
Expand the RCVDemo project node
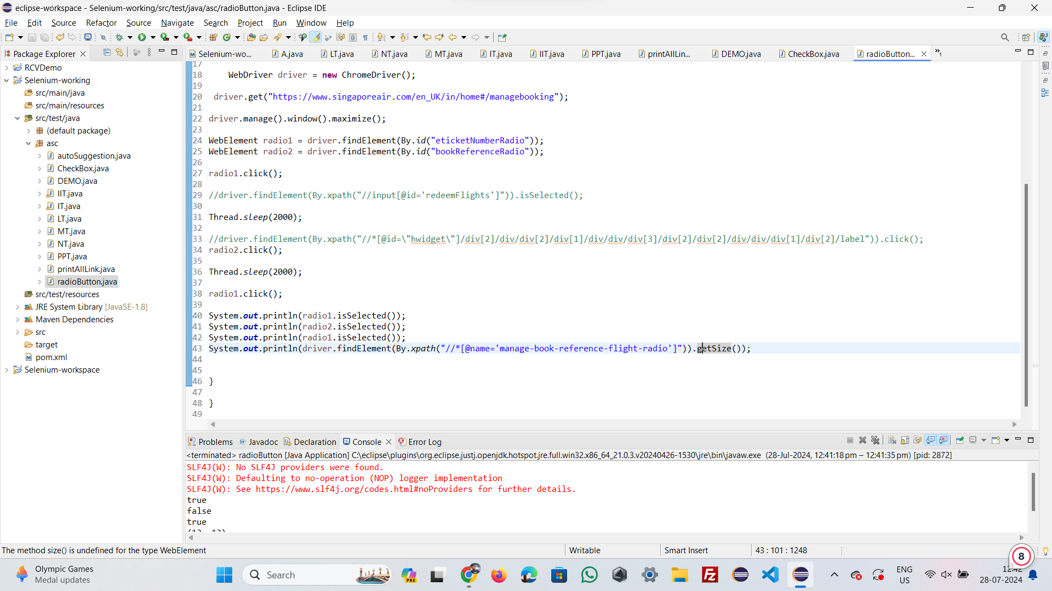point(7,68)
